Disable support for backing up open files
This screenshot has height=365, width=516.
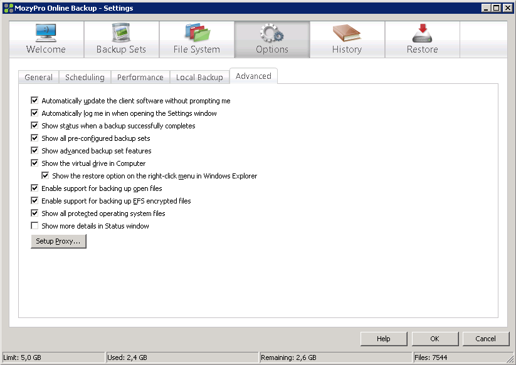[34, 188]
